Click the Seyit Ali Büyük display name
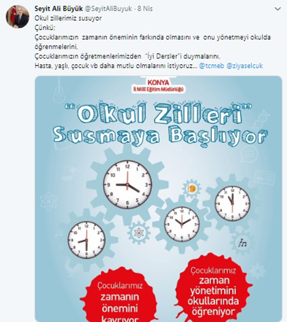287x322 pixels. pos(59,8)
